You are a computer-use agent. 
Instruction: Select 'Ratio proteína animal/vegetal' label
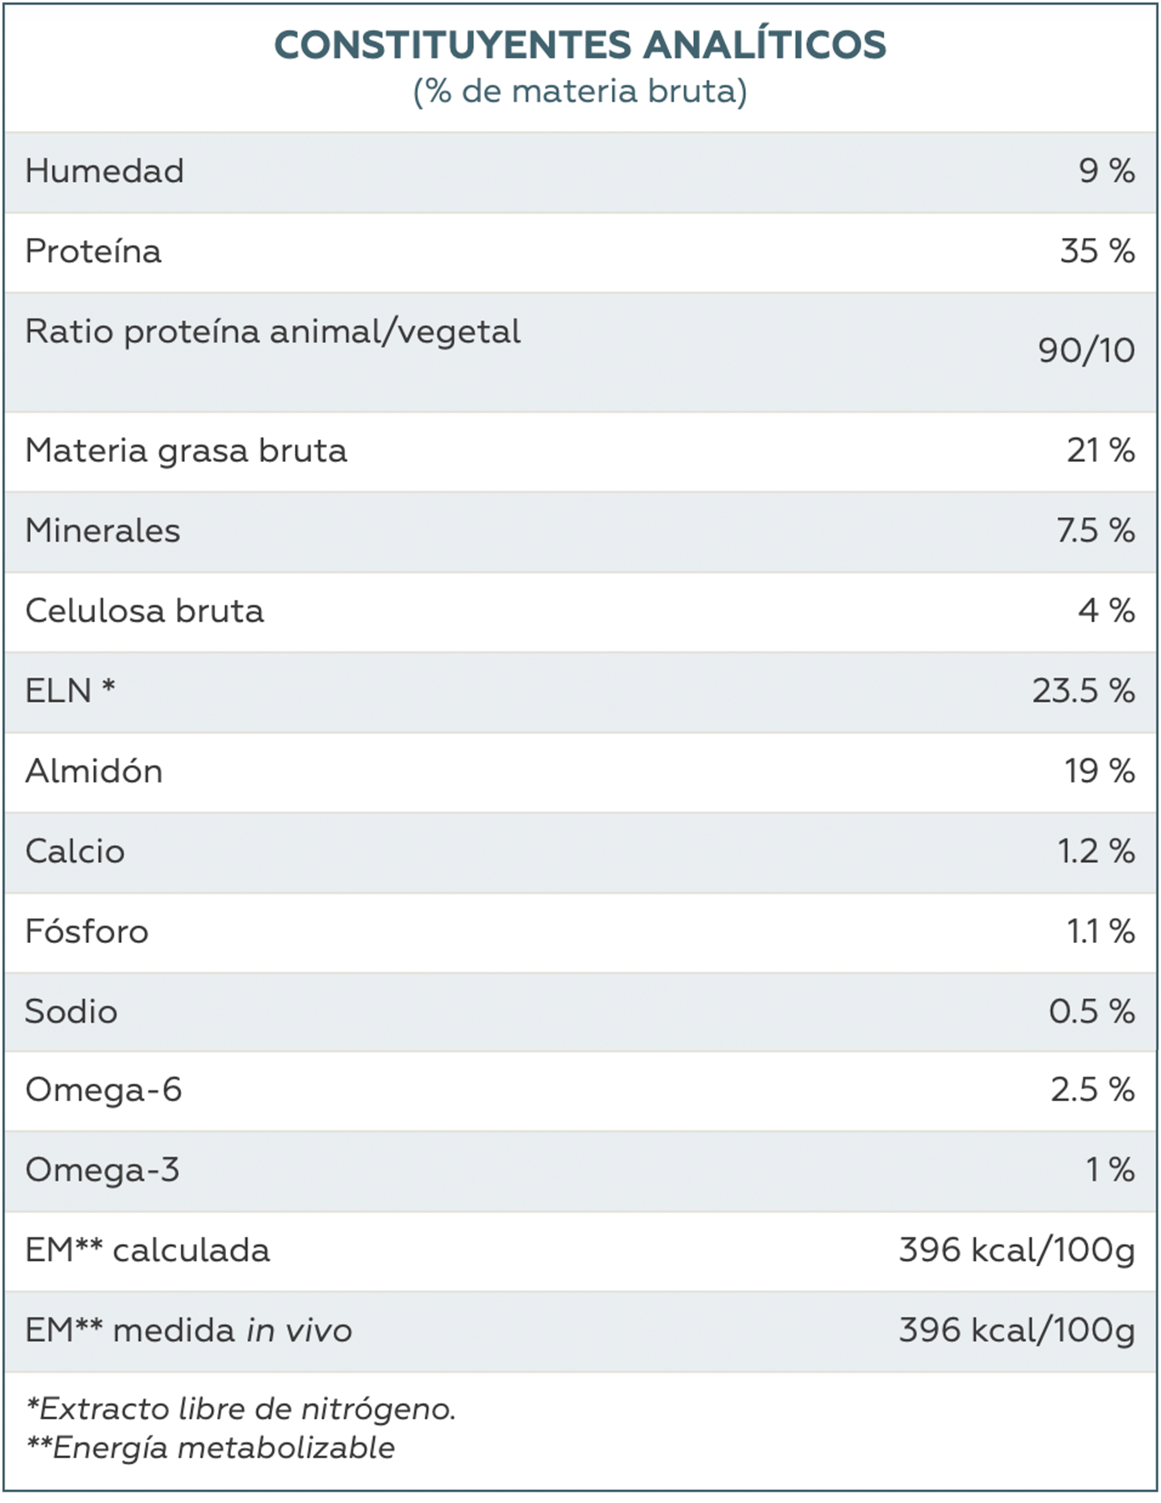tap(272, 332)
